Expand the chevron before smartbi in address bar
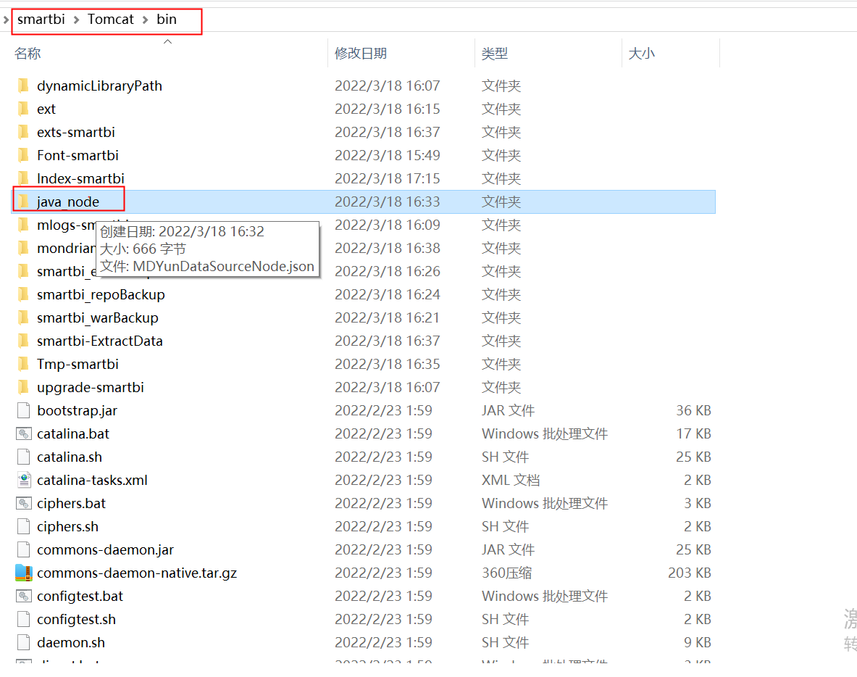The width and height of the screenshot is (857, 677). 6,20
